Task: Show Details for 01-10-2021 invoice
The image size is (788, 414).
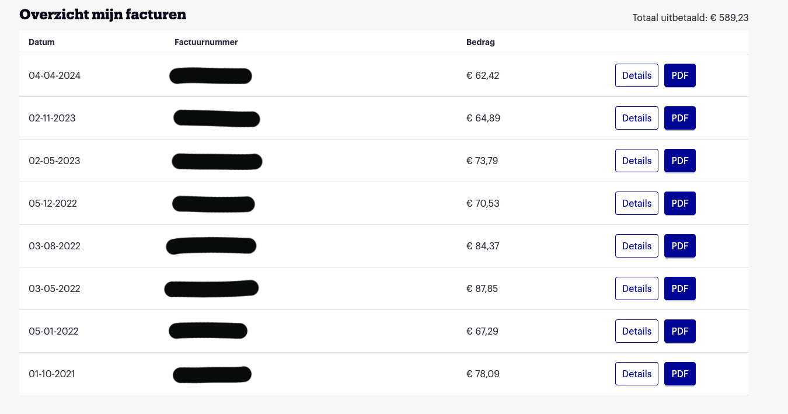Action: (x=637, y=374)
